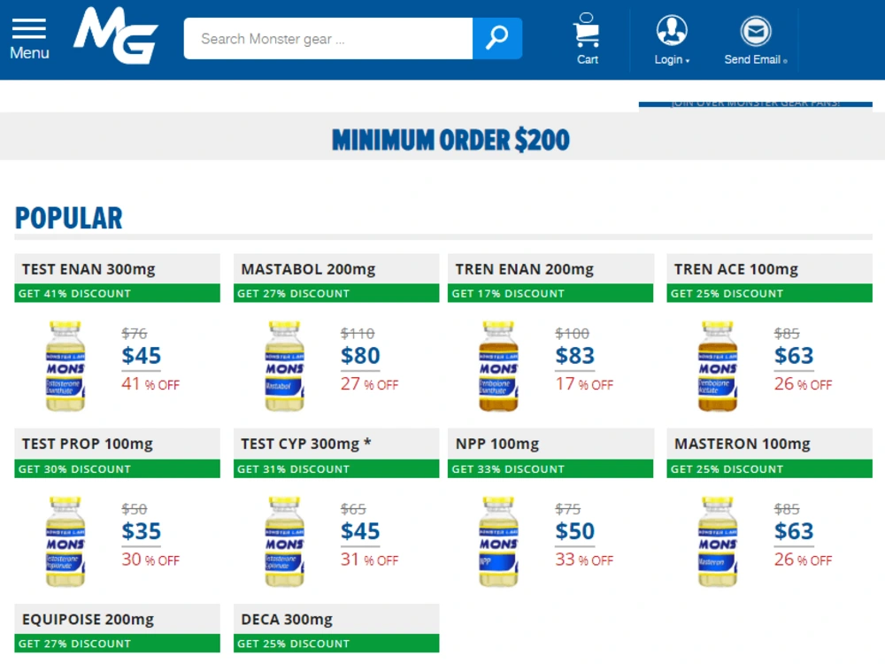Click the POPULAR section heading
Screen dimensions: 885x664
(x=68, y=218)
